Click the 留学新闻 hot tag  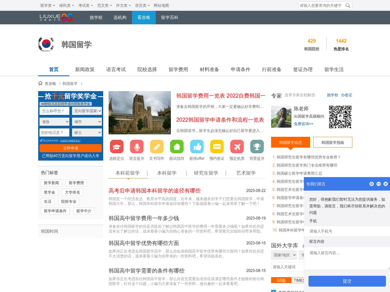point(51,183)
